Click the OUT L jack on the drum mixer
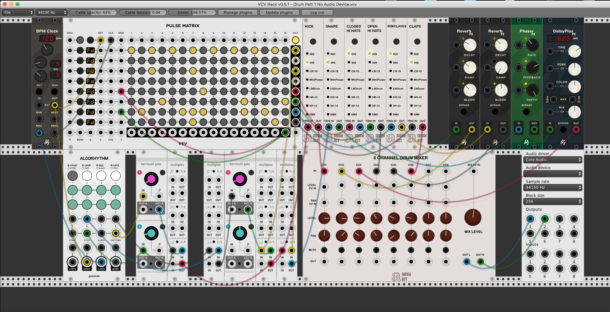 pyautogui.click(x=467, y=262)
